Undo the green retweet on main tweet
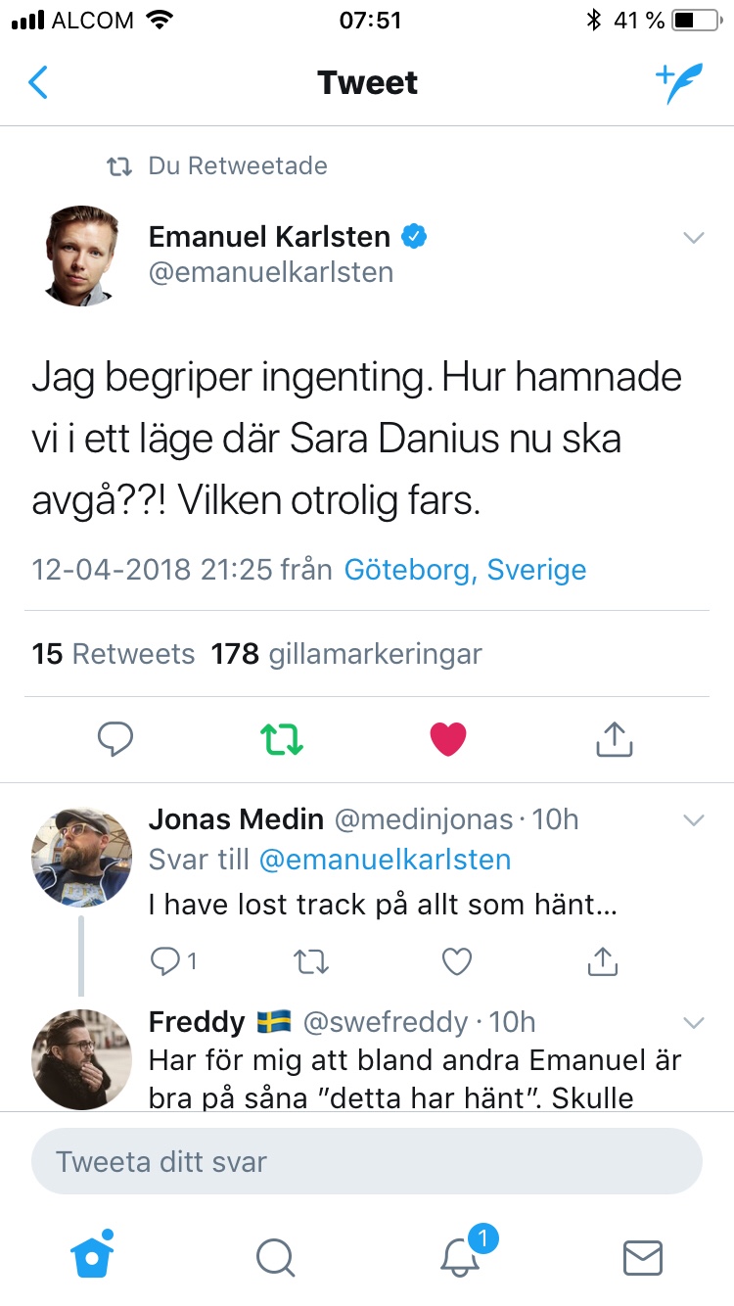The height and width of the screenshot is (1306, 734). [x=282, y=739]
